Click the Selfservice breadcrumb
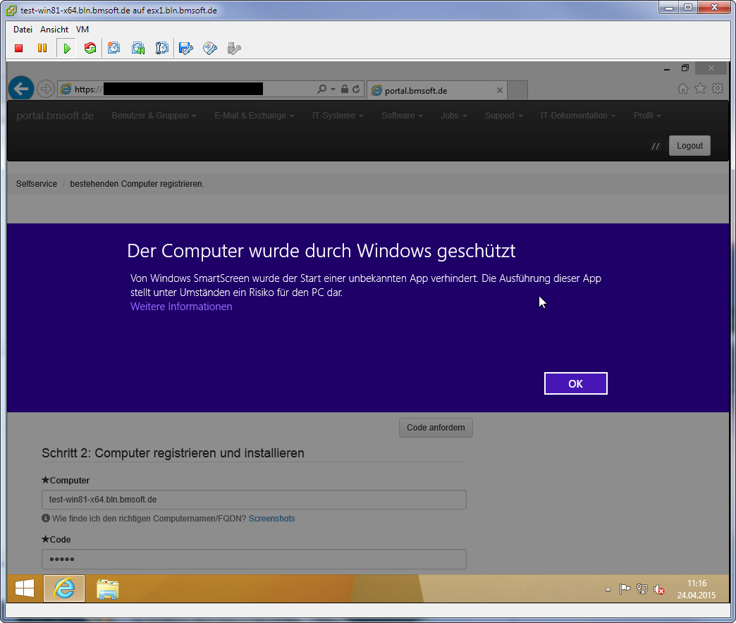 (37, 184)
